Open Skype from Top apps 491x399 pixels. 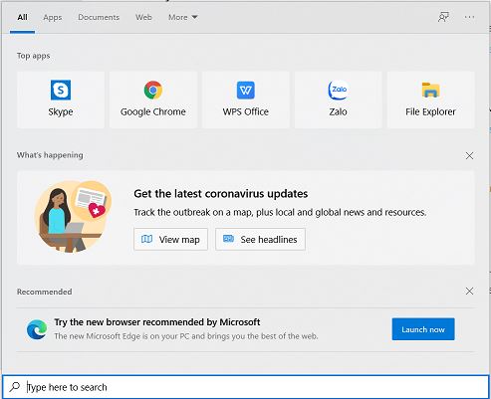click(61, 100)
